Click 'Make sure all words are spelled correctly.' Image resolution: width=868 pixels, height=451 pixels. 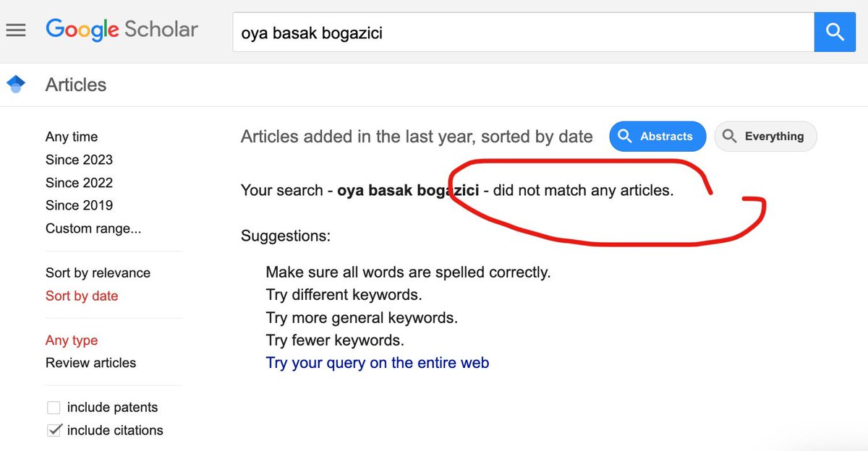[x=408, y=272]
